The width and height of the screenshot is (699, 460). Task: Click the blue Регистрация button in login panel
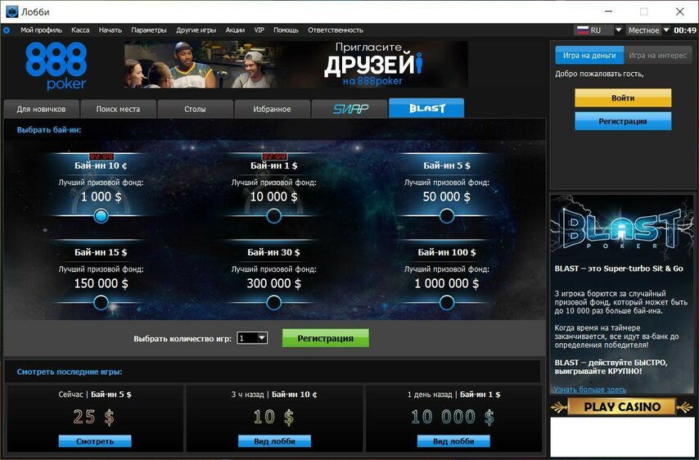point(623,121)
